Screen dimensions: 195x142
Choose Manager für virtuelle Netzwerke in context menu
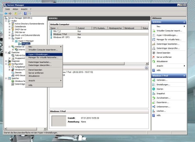click(x=44, y=57)
